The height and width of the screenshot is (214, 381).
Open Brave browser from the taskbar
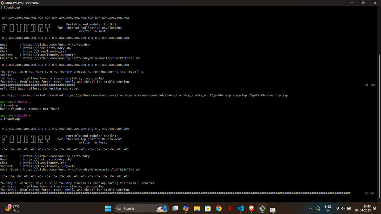[x=251, y=209]
